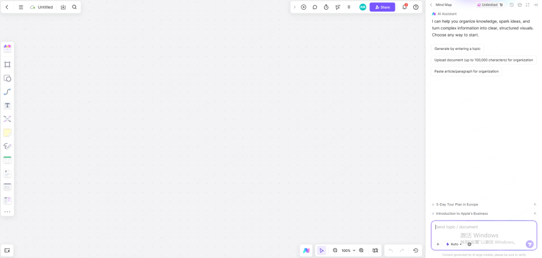Image resolution: width=542 pixels, height=258 pixels.
Task: Select the Mind Map tool
Action: click(x=7, y=119)
